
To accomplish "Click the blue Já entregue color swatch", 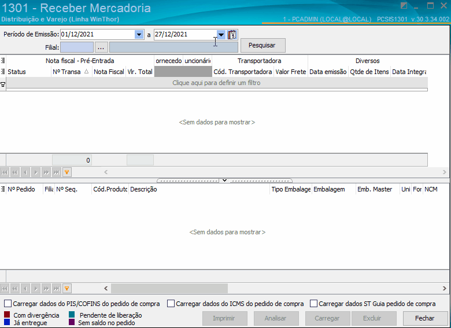I will point(7,322).
